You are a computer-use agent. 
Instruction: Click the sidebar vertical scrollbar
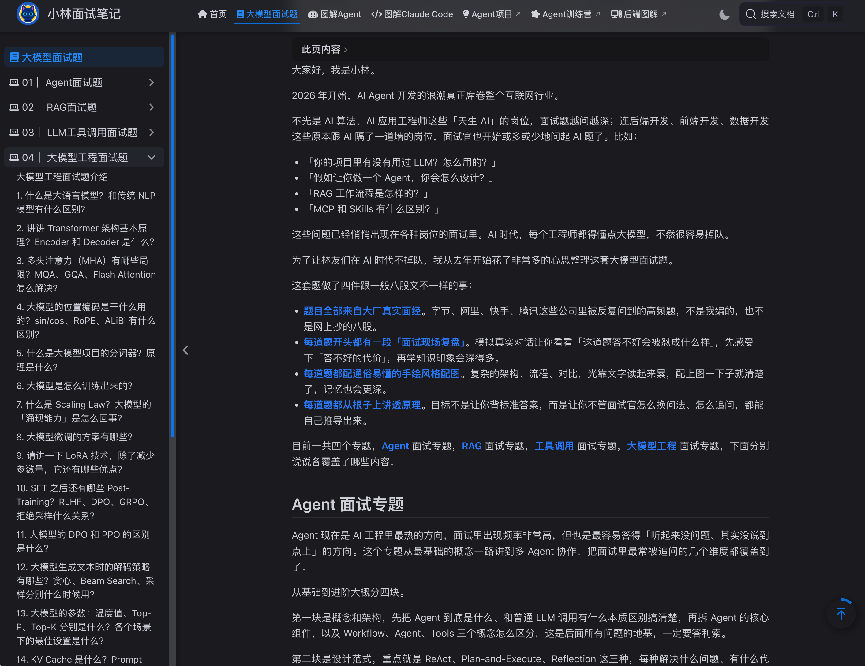tap(172, 236)
